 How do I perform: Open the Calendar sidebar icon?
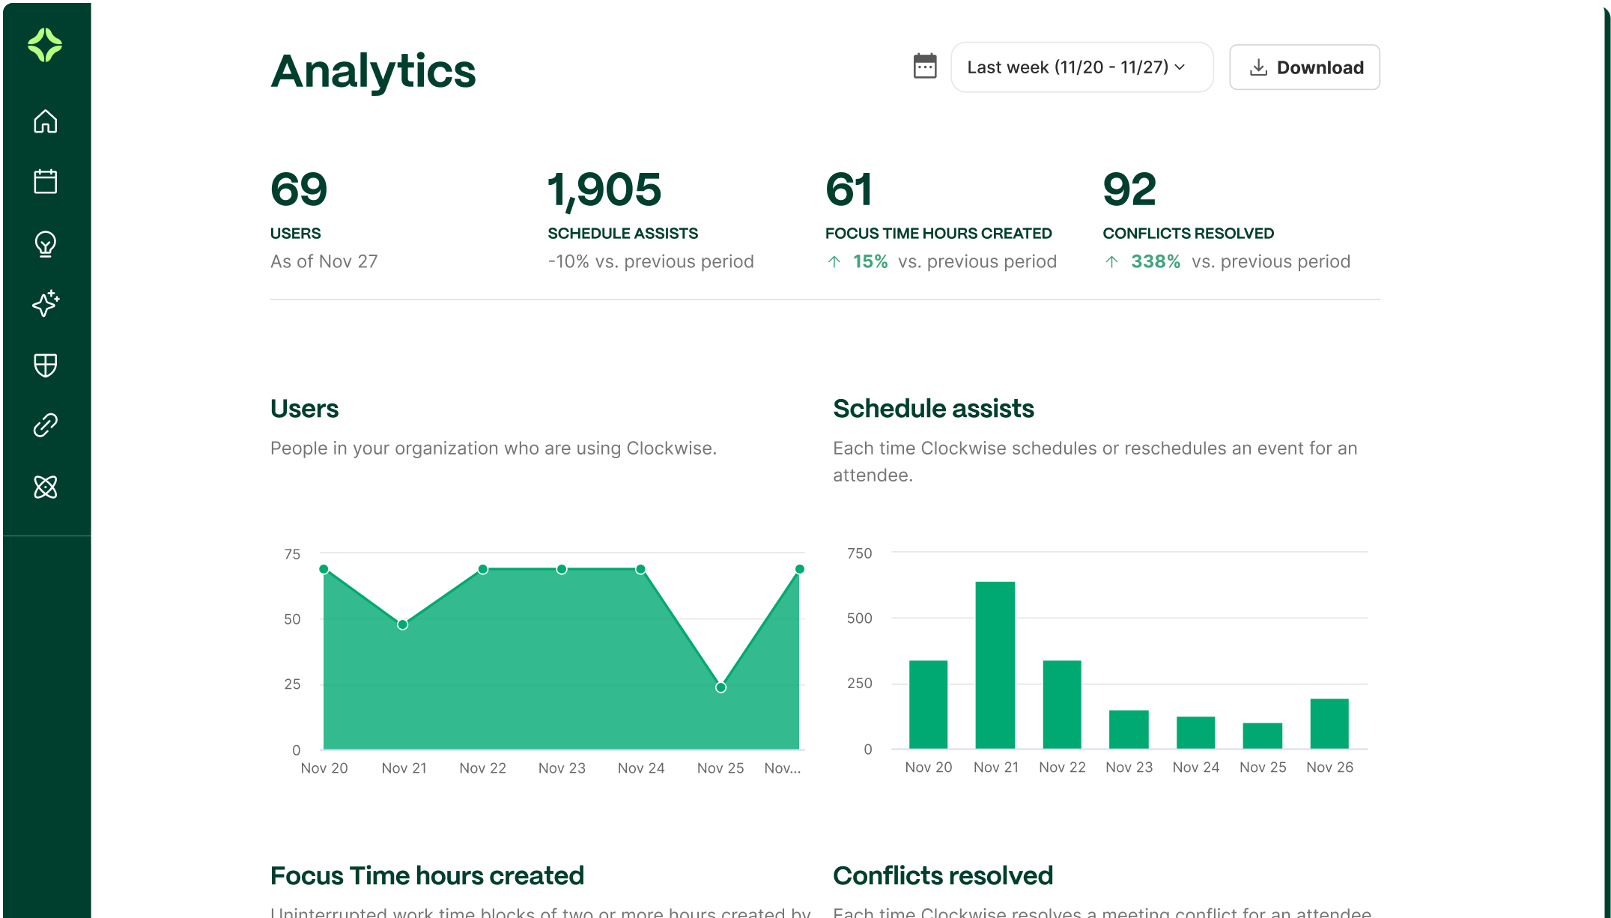point(46,182)
